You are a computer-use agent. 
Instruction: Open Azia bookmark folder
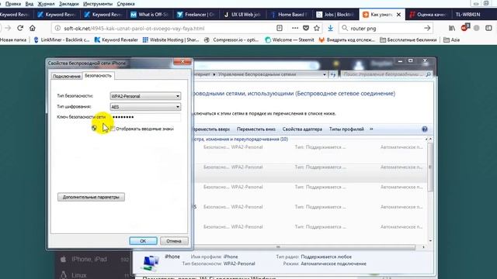click(x=451, y=40)
